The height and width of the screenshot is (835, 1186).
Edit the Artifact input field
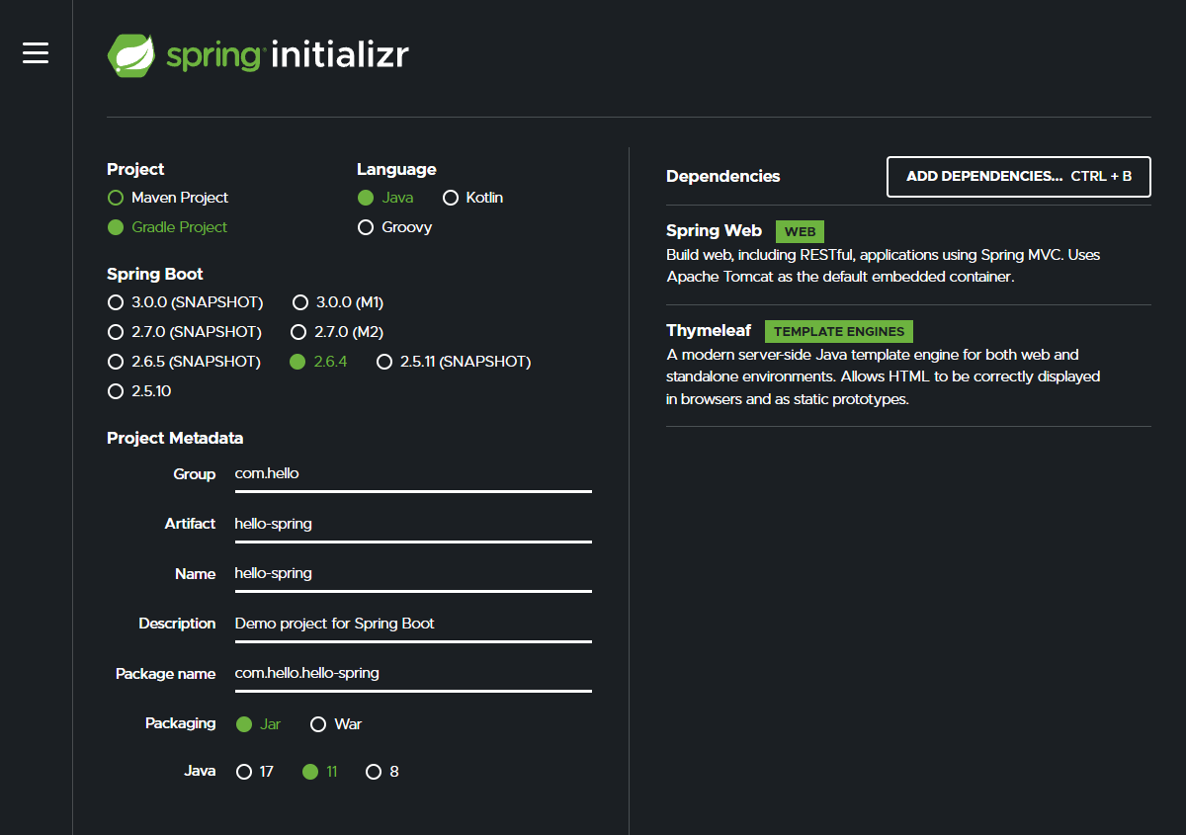click(413, 525)
